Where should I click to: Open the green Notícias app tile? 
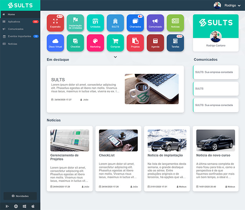click(x=175, y=23)
